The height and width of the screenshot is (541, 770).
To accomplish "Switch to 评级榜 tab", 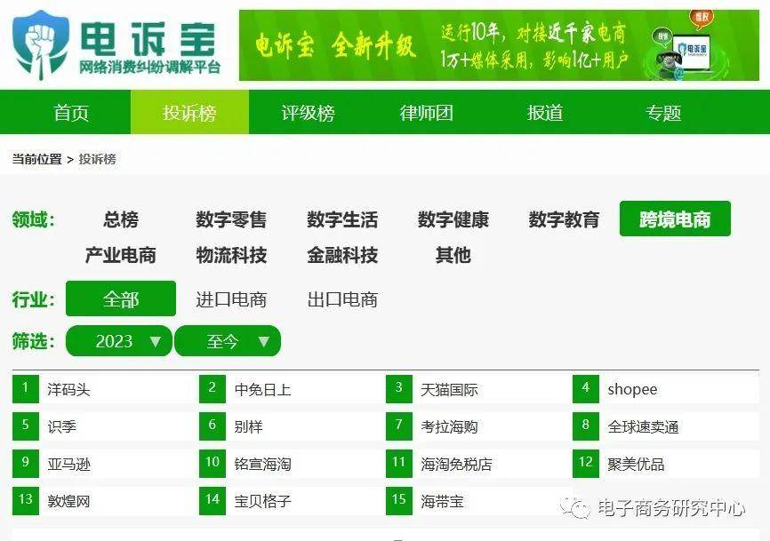I will pos(308,113).
